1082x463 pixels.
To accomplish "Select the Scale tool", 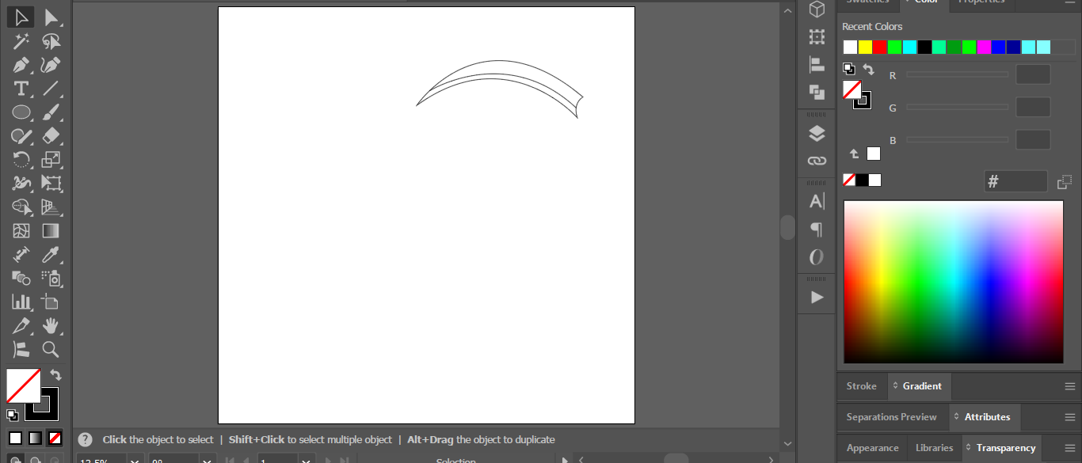I will pos(51,160).
